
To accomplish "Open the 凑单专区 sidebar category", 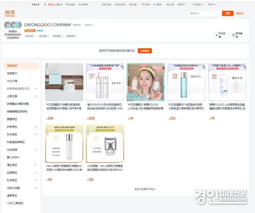I will (x=12, y=196).
